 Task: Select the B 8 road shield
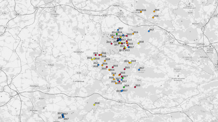tap(11, 97)
